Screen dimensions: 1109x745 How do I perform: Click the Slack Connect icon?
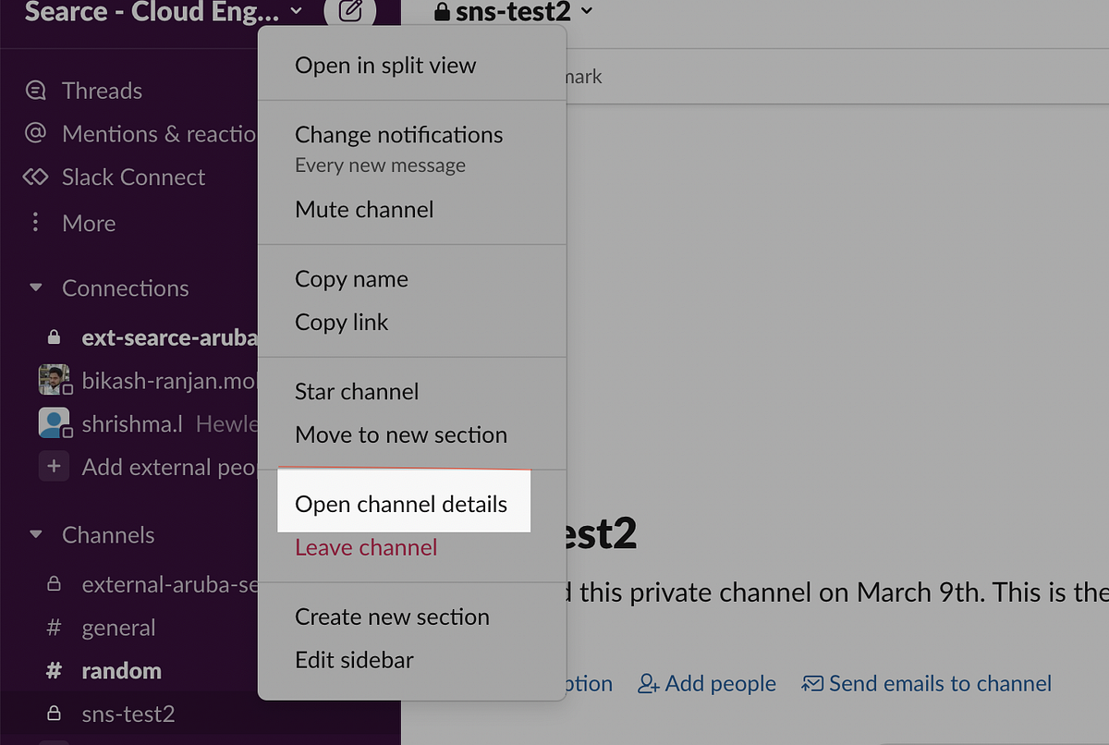click(35, 177)
